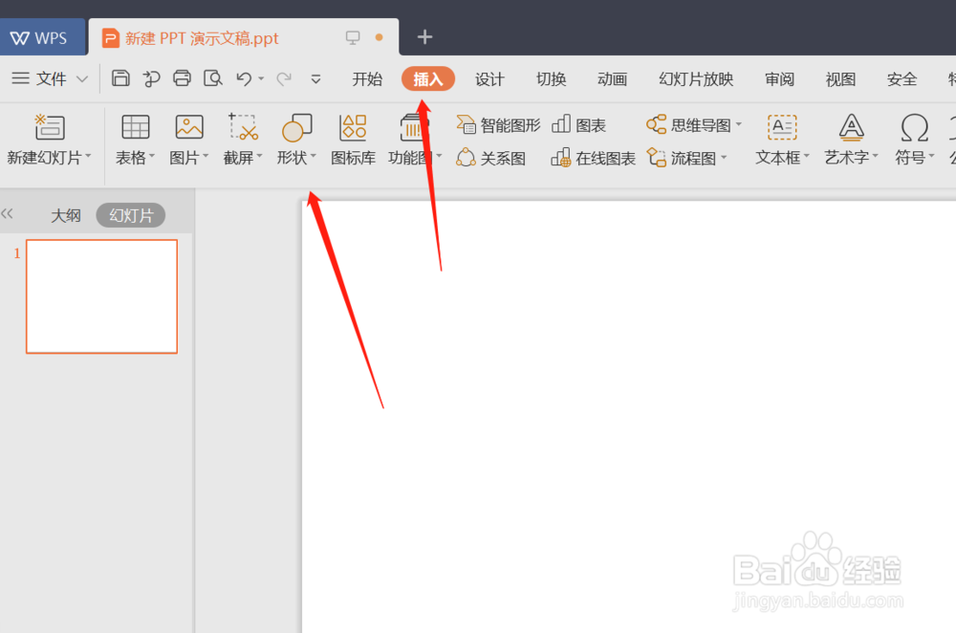This screenshot has width=956, height=633.
Task: Insert a 智能图形 smart graphic
Action: (x=498, y=125)
